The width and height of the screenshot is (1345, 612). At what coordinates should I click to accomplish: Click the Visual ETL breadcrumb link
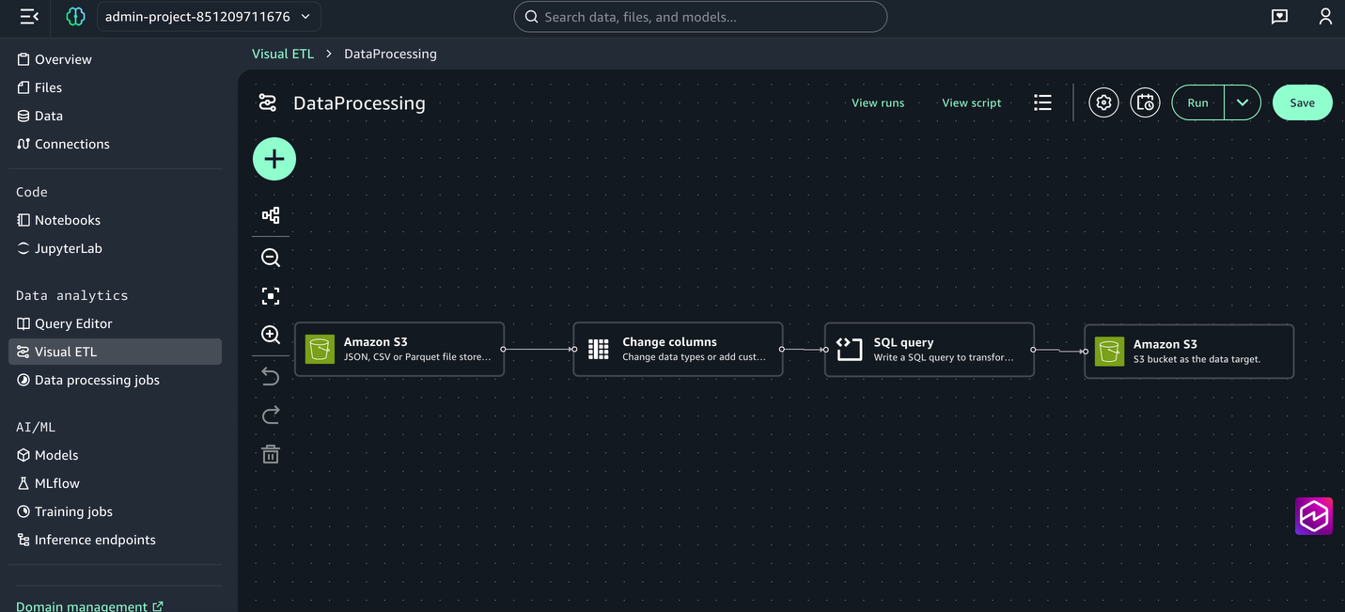283,54
